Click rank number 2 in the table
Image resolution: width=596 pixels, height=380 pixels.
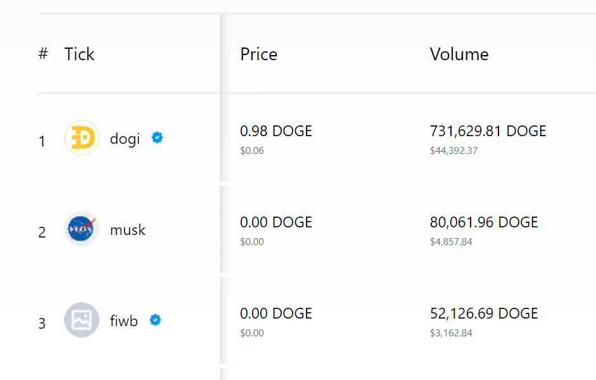pyautogui.click(x=42, y=232)
